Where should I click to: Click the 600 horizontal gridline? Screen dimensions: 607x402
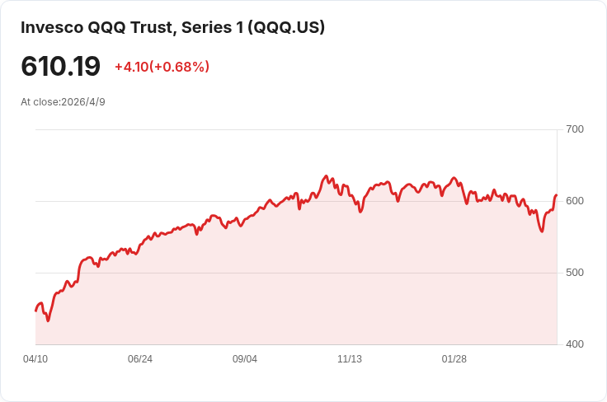296,201
